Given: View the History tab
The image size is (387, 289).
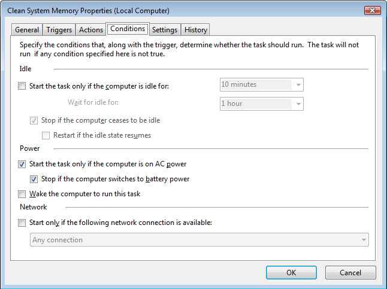Looking at the screenshot, I should 195,30.
